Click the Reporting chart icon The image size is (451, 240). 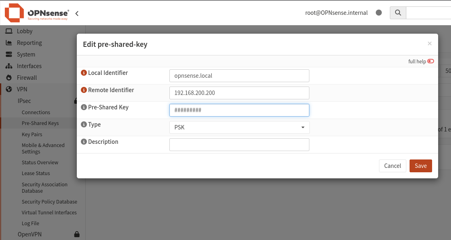9,43
